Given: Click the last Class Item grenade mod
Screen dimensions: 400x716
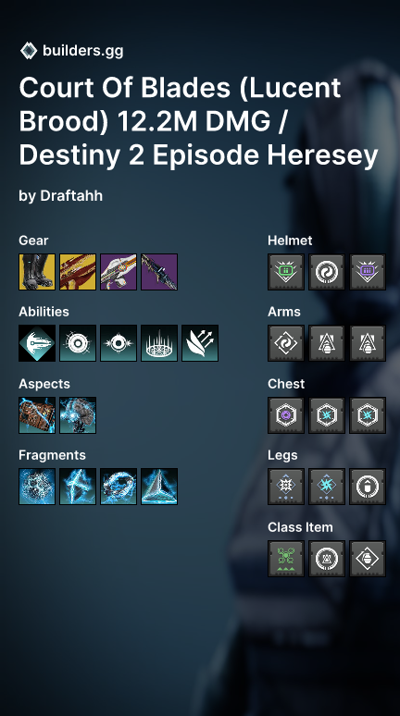Looking at the screenshot, I should 368,559.
